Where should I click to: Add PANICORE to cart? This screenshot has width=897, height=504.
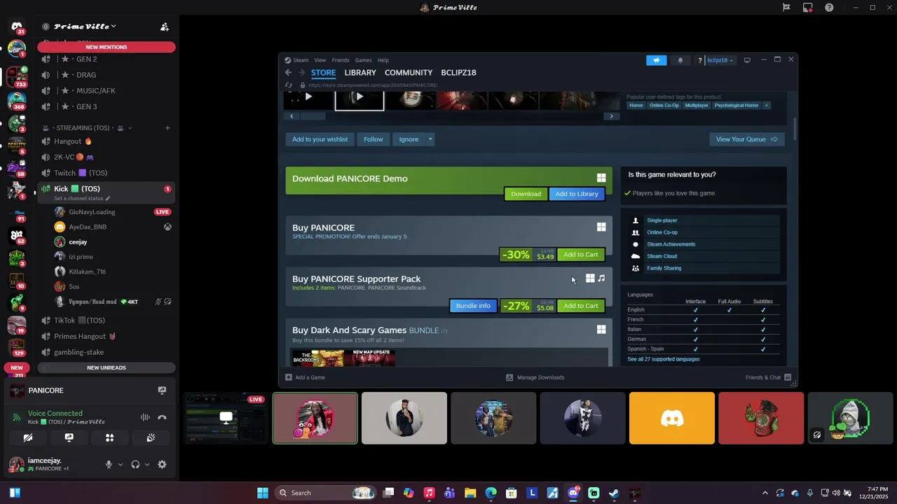tap(581, 255)
